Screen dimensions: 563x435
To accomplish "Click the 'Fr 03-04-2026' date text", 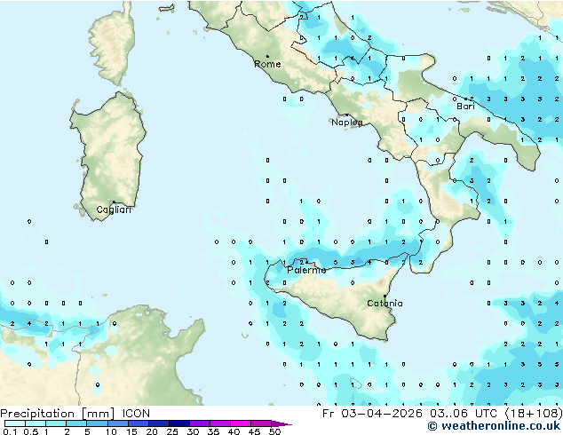I will 372,414.
